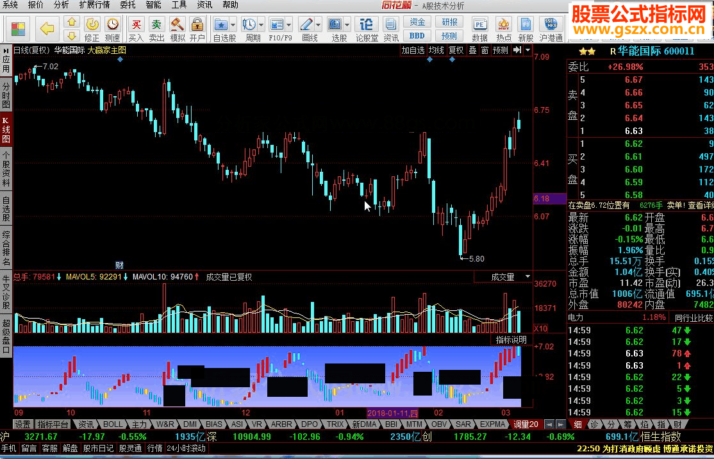Click the yellow back arrow icon
The height and width of the screenshot is (459, 714).
(x=47, y=28)
